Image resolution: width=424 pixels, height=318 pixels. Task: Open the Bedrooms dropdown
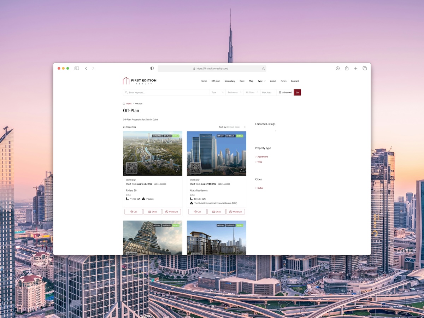point(234,93)
